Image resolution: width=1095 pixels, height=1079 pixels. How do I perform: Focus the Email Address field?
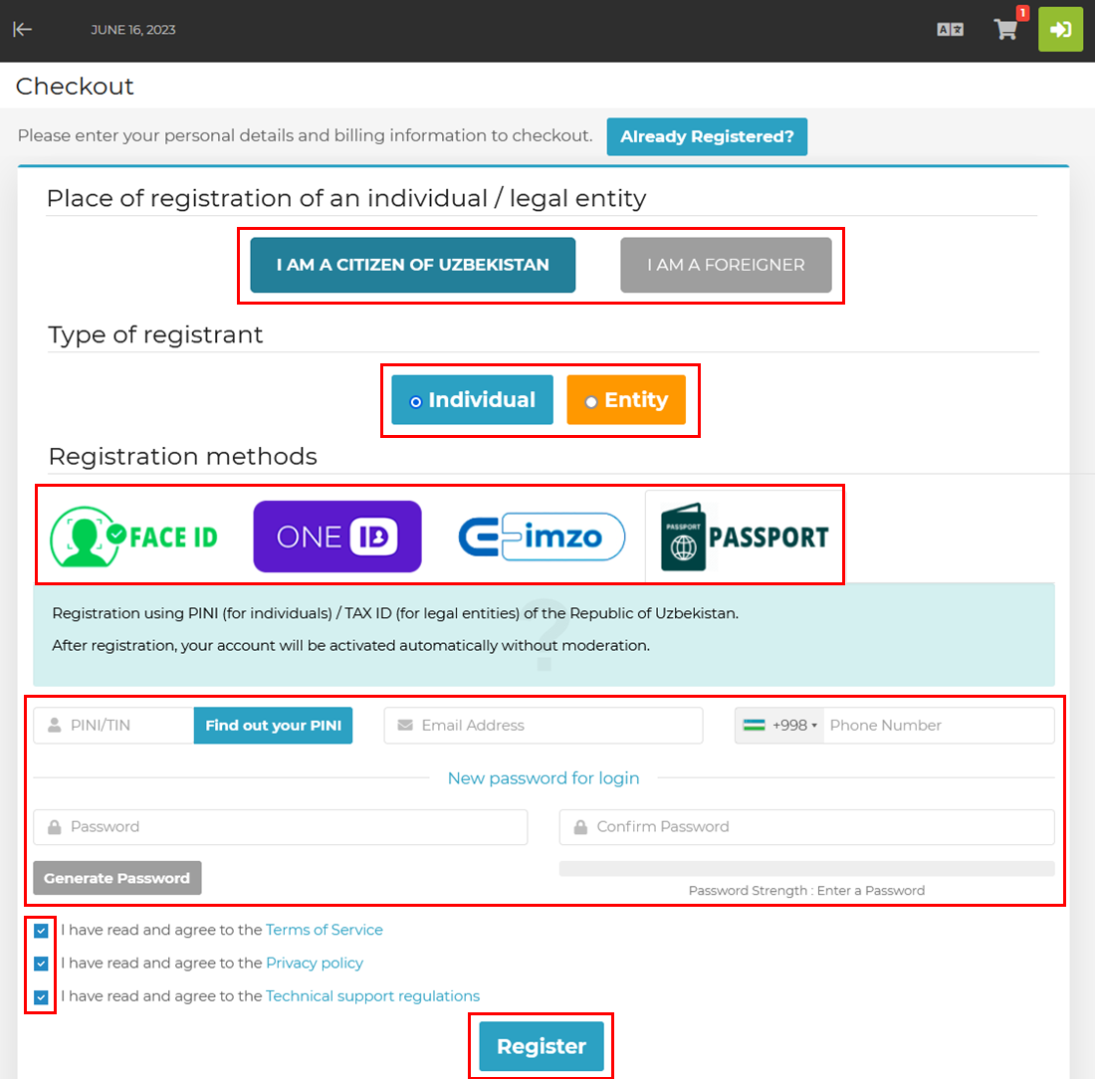544,725
